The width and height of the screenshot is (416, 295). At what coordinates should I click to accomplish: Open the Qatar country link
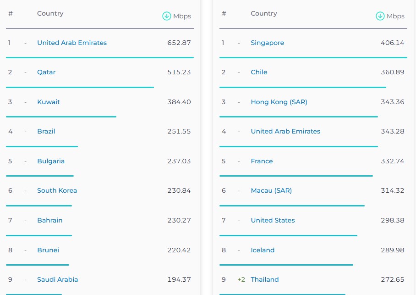pos(46,72)
